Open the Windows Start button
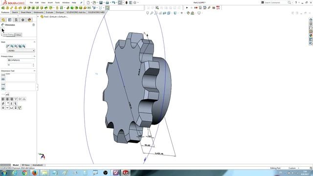The width and height of the screenshot is (313, 176). coord(4,173)
